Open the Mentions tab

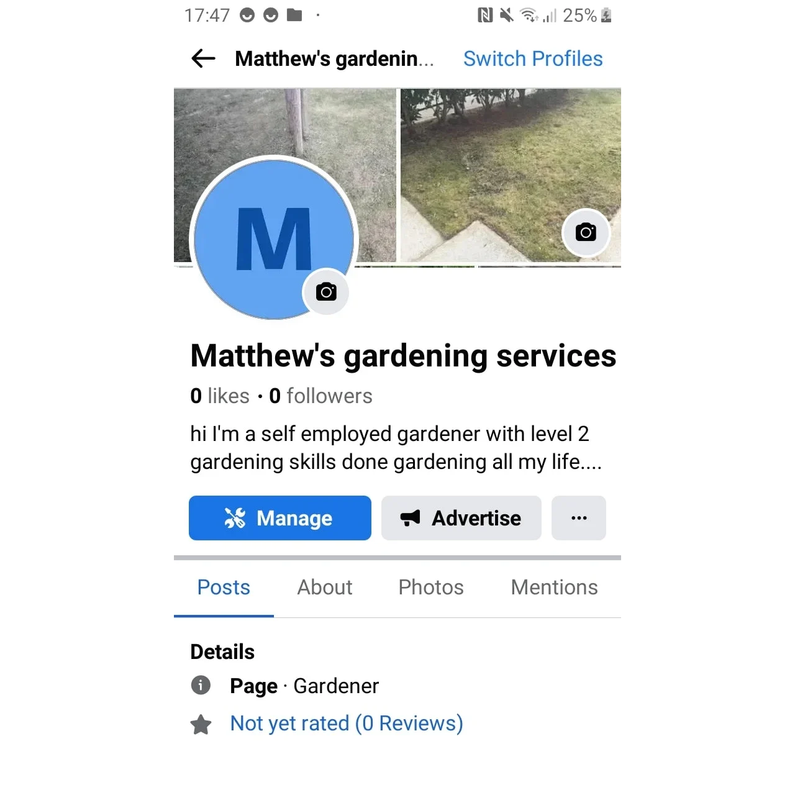pyautogui.click(x=555, y=587)
